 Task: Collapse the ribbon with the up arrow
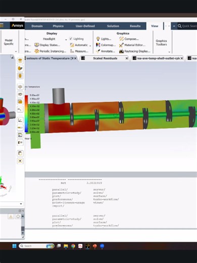click(174, 26)
